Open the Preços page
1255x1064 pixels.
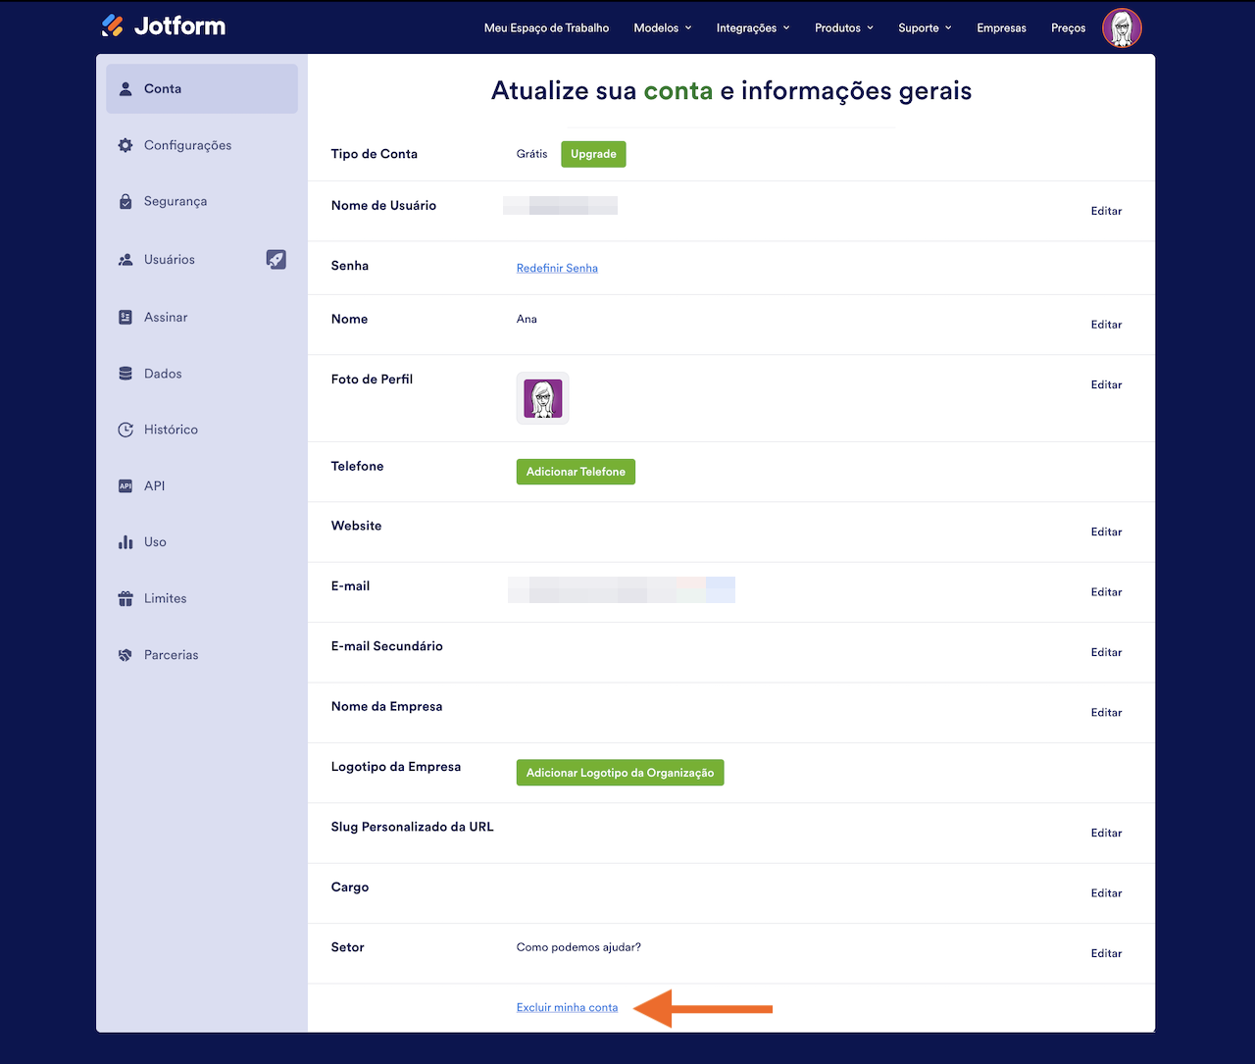click(1068, 27)
